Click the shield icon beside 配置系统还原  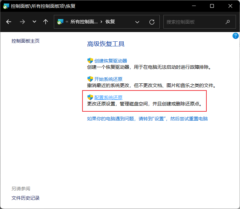click(x=90, y=97)
